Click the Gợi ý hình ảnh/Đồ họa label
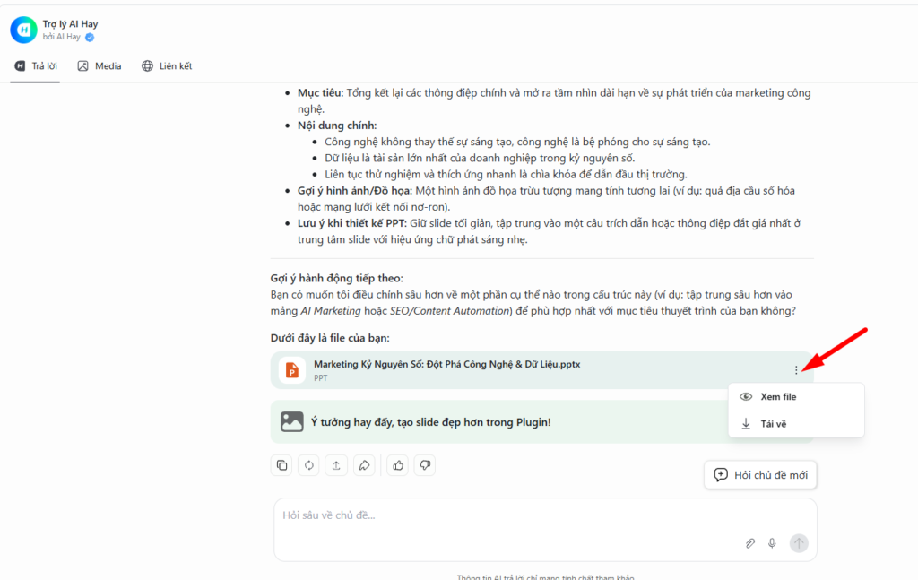Screen dimensions: 918x580 click(355, 190)
